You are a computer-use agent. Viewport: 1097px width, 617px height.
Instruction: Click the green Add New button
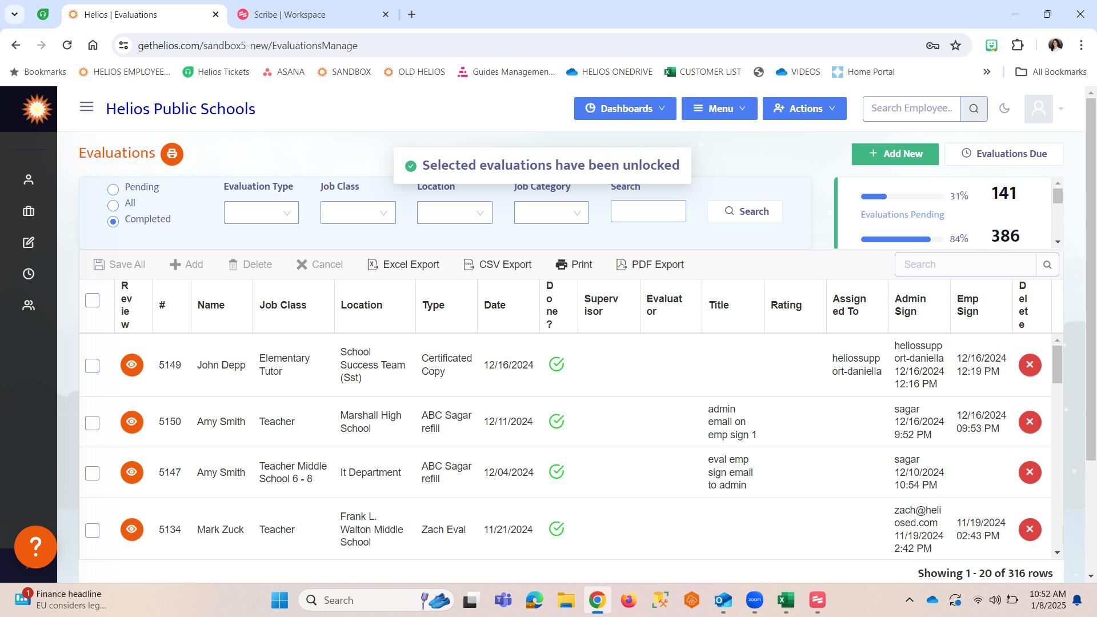pyautogui.click(x=895, y=154)
